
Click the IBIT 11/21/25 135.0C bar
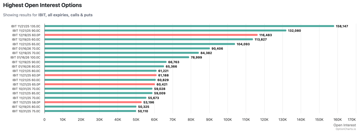(x=189, y=26)
